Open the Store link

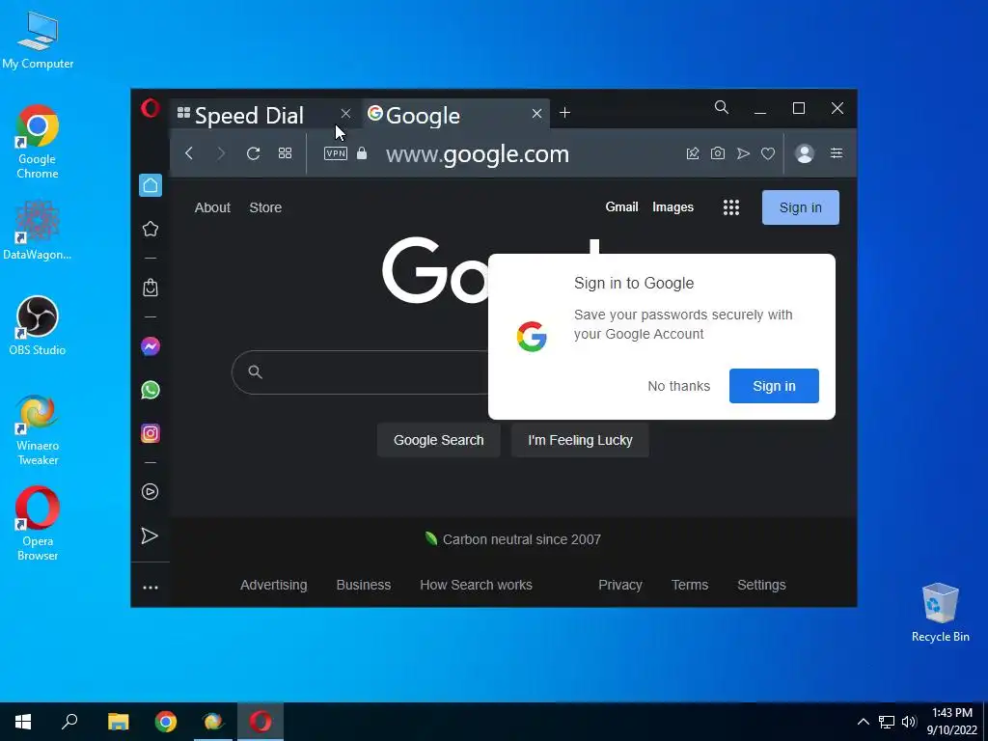pos(265,207)
